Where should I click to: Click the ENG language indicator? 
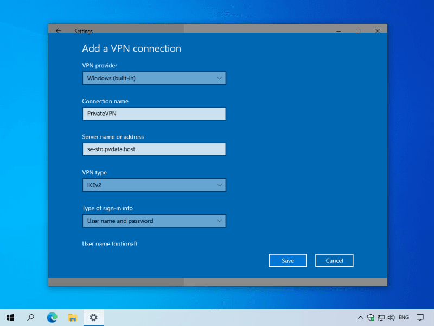[x=404, y=317]
